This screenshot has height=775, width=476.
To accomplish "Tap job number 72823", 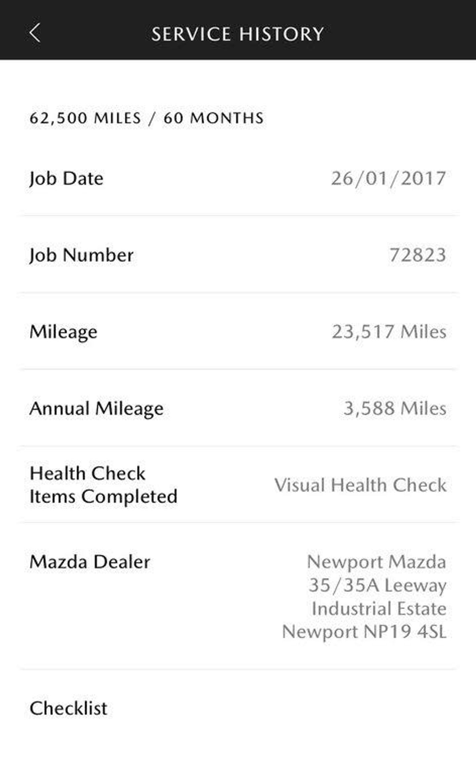I will (x=418, y=255).
